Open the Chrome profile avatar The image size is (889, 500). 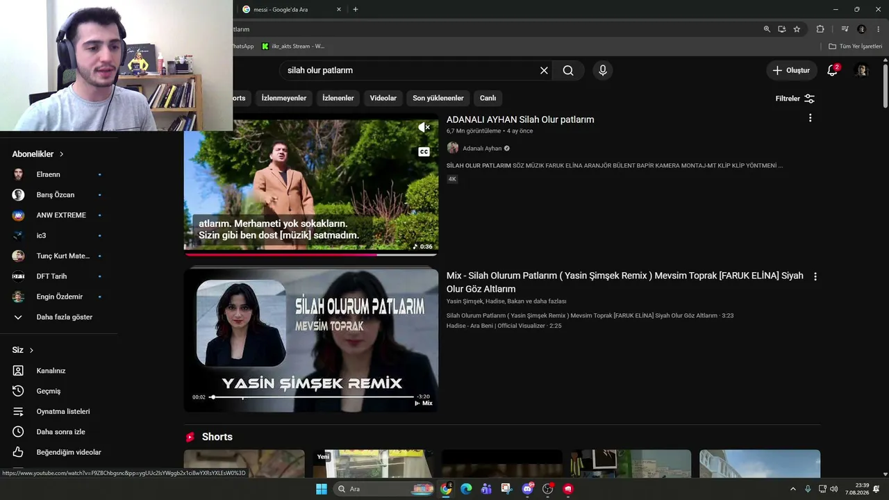click(862, 29)
